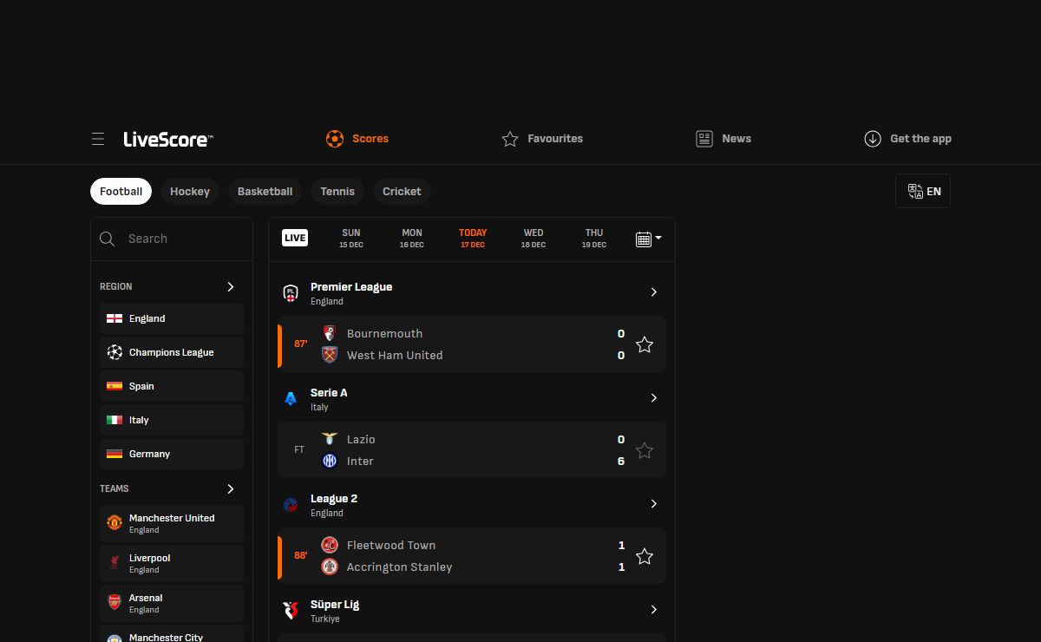Open Arsenal team page
Screen dimensions: 1041x642
(x=172, y=603)
